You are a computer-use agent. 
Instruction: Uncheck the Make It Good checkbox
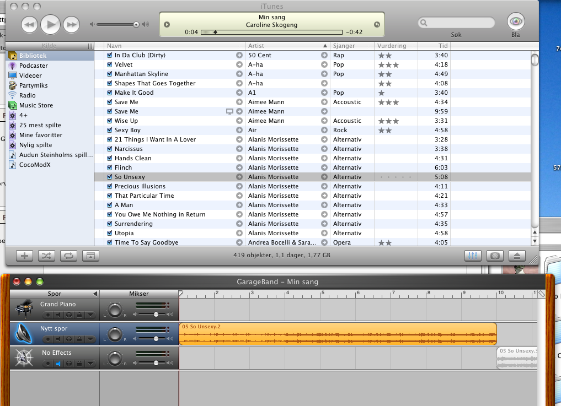tap(109, 93)
